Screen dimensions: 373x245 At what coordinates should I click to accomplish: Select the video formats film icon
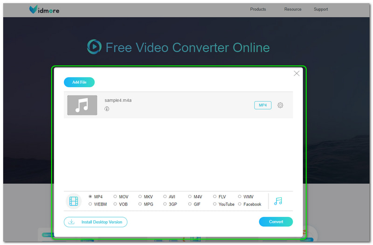tap(74, 201)
